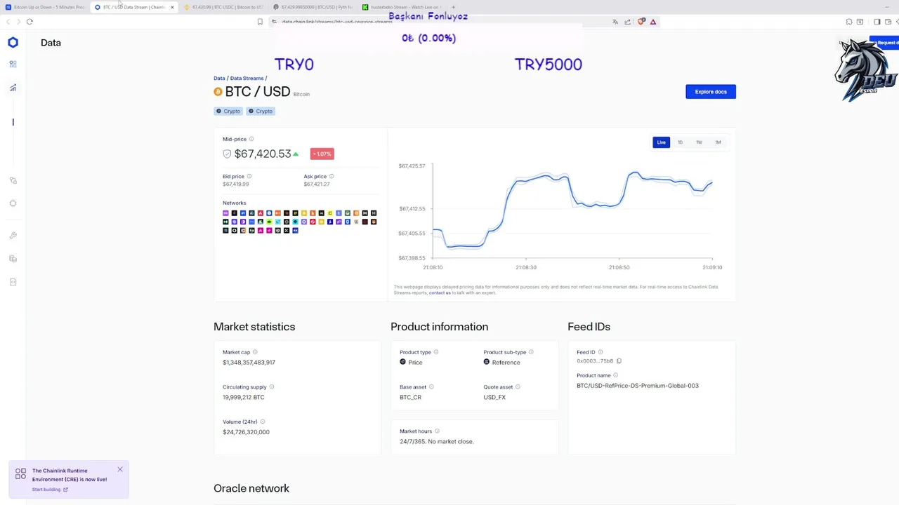The image size is (899, 505).
Task: Click Start building link in CRE notice
Action: point(49,490)
